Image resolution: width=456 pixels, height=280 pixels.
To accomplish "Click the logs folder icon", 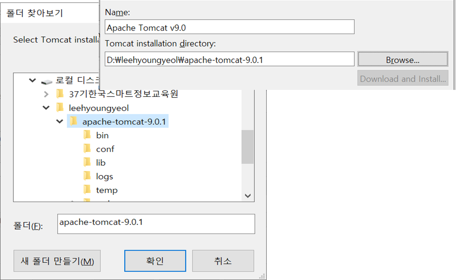I will tap(87, 176).
